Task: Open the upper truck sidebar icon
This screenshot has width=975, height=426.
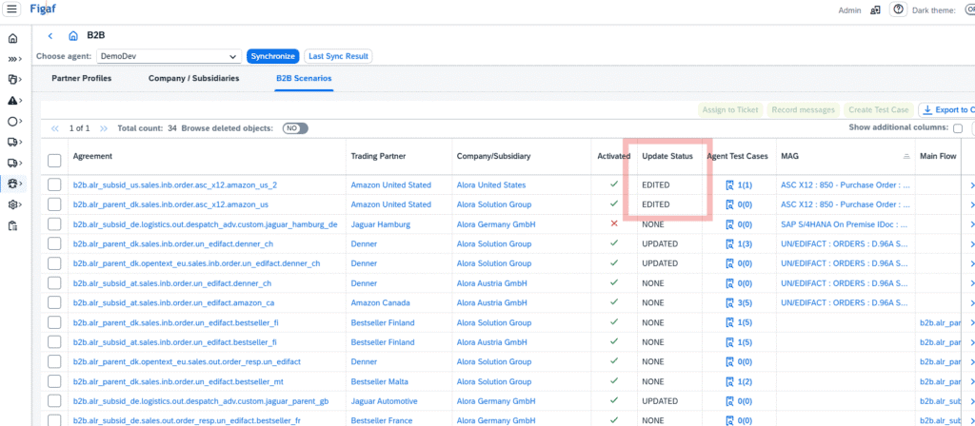Action: click(14, 143)
